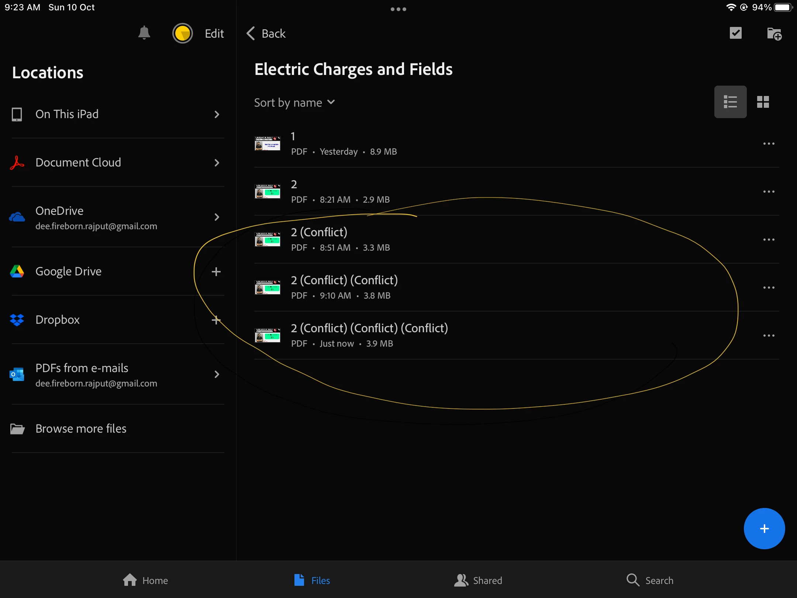Go to the Home tab
The height and width of the screenshot is (598, 797).
point(145,580)
